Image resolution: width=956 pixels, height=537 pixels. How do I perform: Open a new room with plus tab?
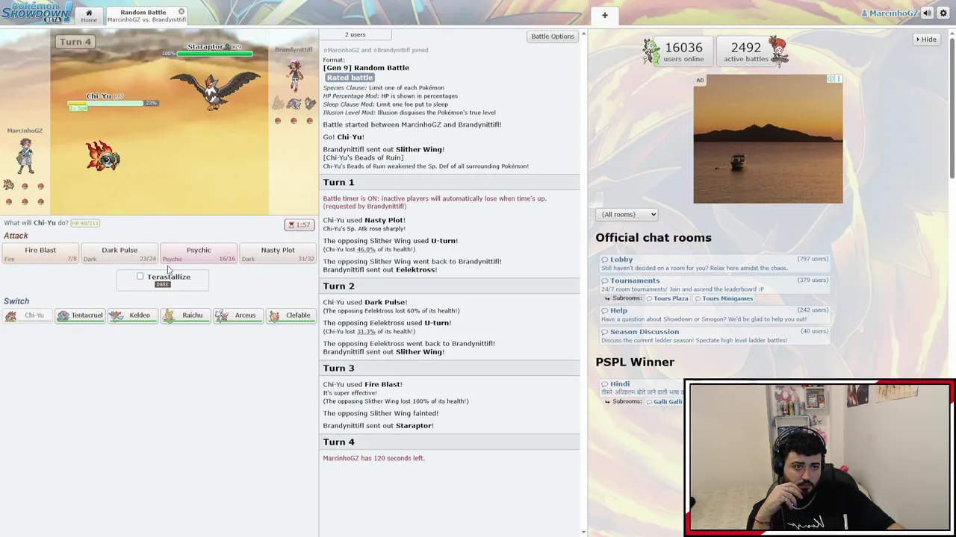coord(604,16)
